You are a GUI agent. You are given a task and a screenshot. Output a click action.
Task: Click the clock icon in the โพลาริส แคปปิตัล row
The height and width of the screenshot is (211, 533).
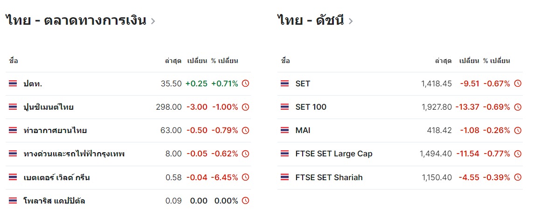tap(245, 201)
